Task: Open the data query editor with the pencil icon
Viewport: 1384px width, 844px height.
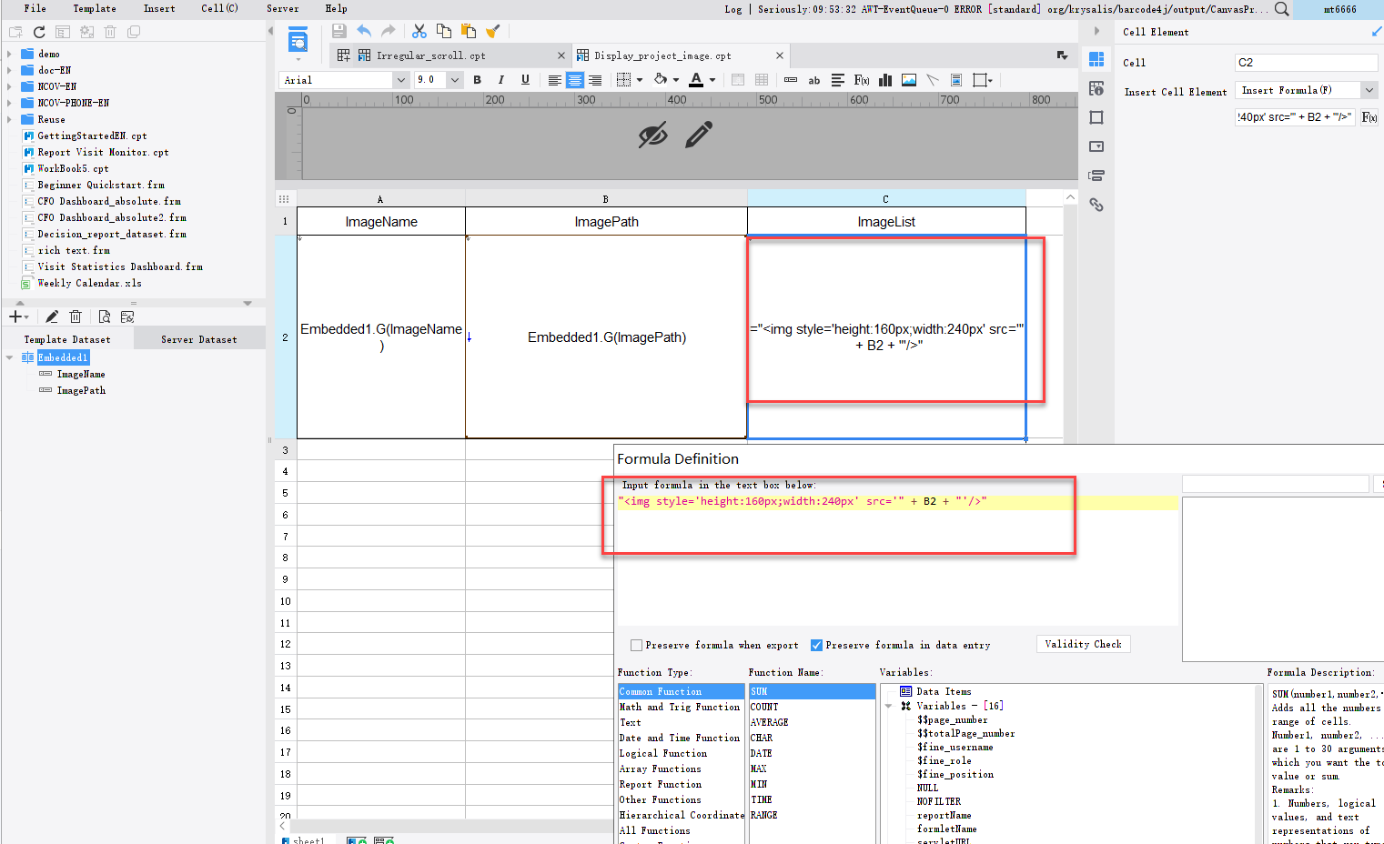Action: pyautogui.click(x=52, y=316)
